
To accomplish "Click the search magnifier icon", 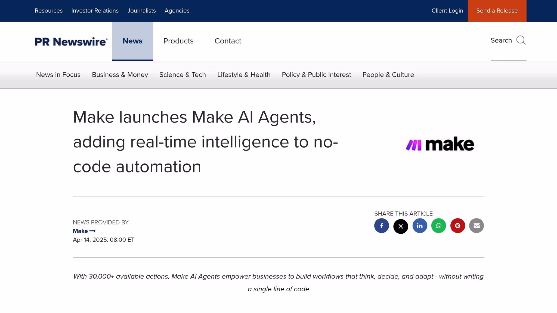I will coord(521,40).
